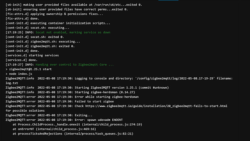Click the 'Exiting...' error log line
This screenshot has width=250, height=141.
49,115
